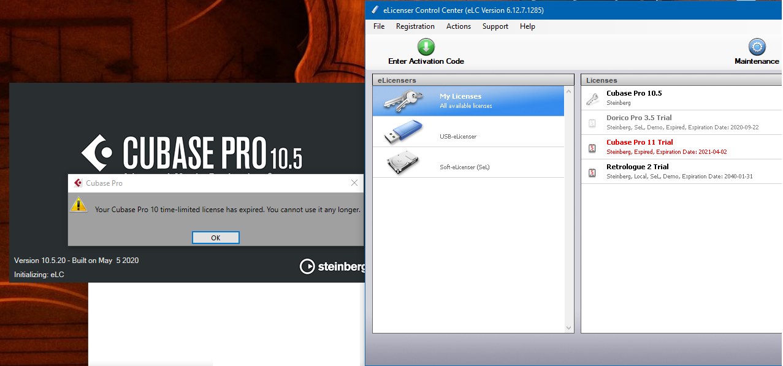783x366 pixels.
Task: Click the Dorico Pro 3.5 Trial license icon
Action: (592, 123)
